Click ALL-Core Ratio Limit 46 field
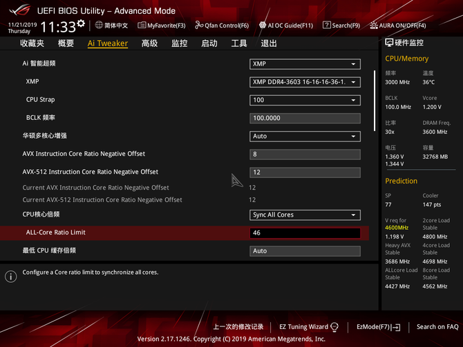463x347 pixels. click(305, 233)
